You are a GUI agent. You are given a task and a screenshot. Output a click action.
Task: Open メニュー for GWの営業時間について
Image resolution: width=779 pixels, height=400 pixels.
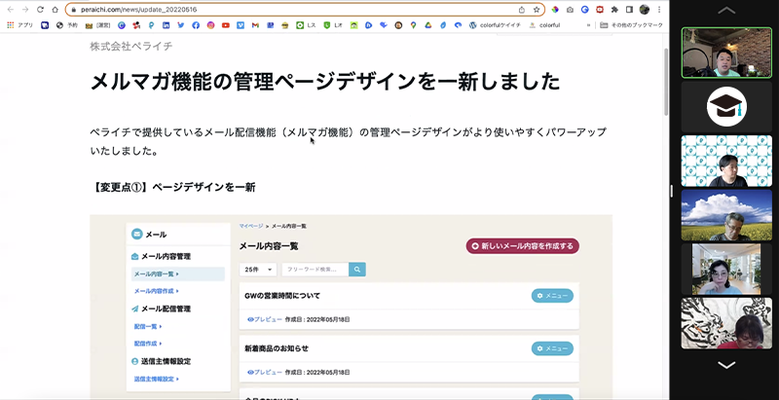point(552,296)
